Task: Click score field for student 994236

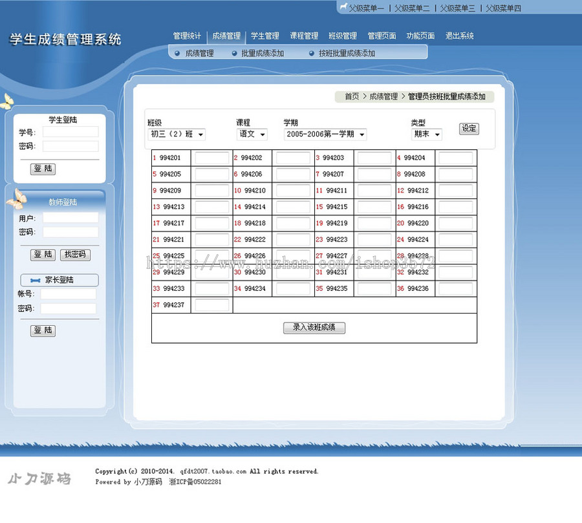Action: [x=456, y=289]
